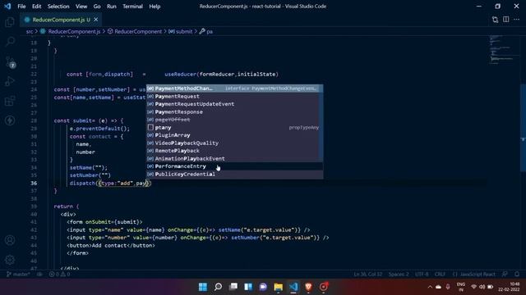Open the Thunder Client lightning icon
Image resolution: width=526 pixels, height=295 pixels.
pyautogui.click(x=10, y=120)
